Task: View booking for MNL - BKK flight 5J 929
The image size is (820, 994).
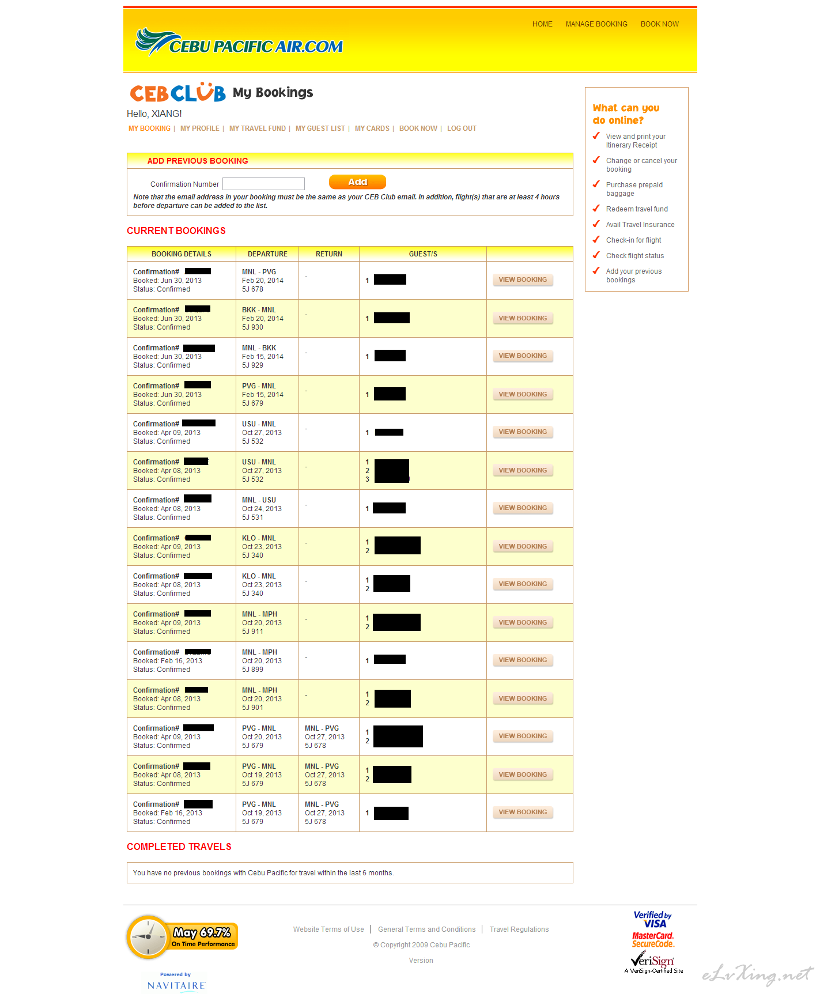Action: point(523,356)
